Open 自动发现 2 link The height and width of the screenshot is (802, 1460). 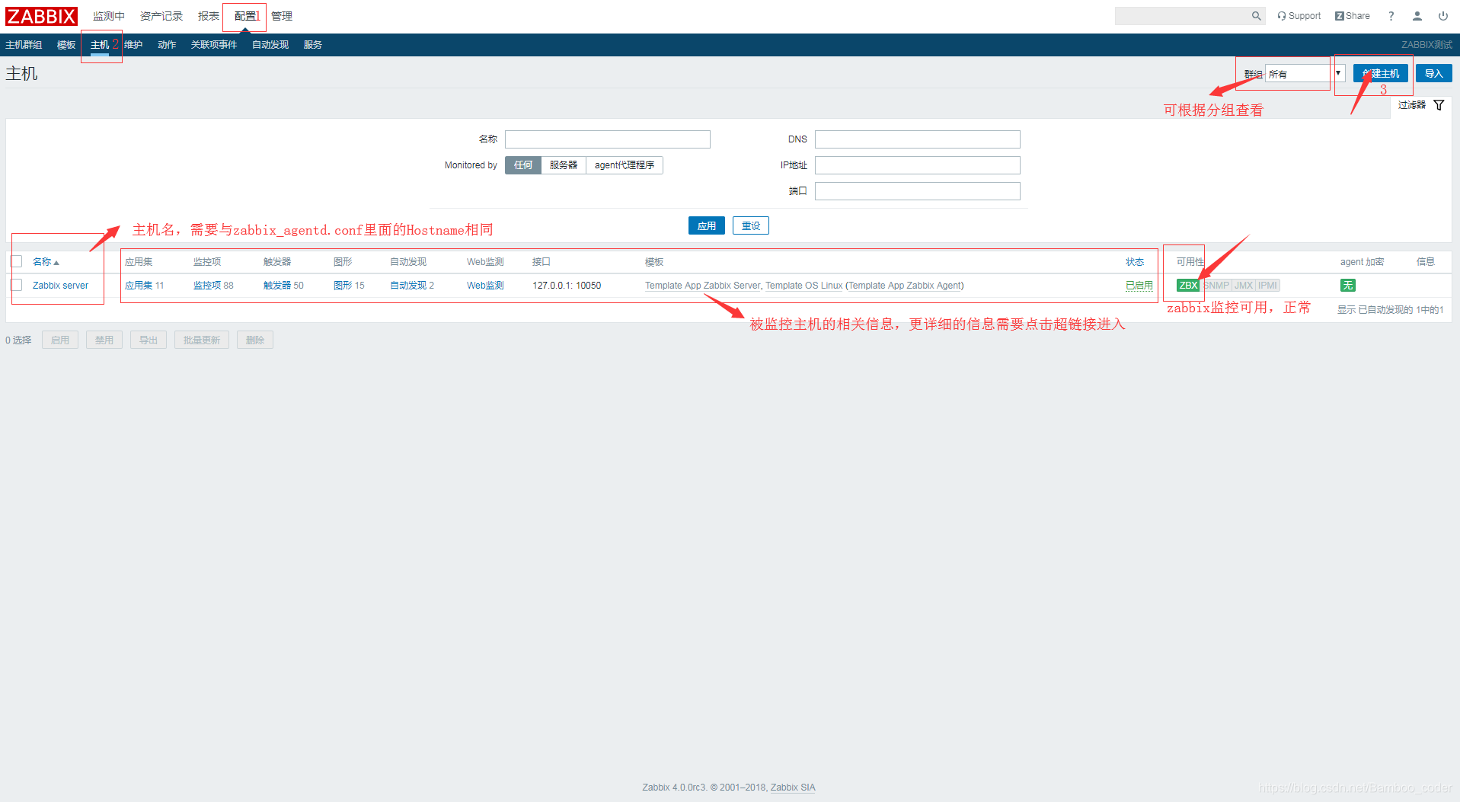click(x=408, y=286)
